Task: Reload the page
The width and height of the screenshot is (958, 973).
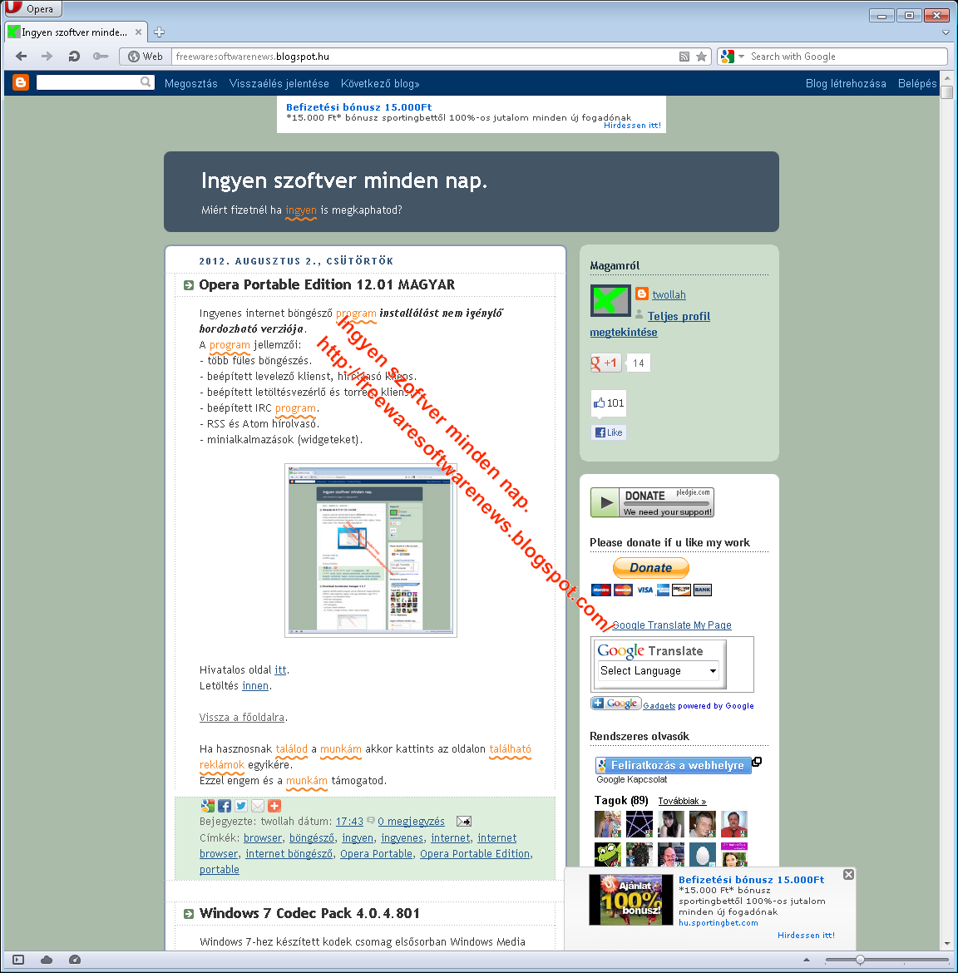Action: (x=74, y=57)
